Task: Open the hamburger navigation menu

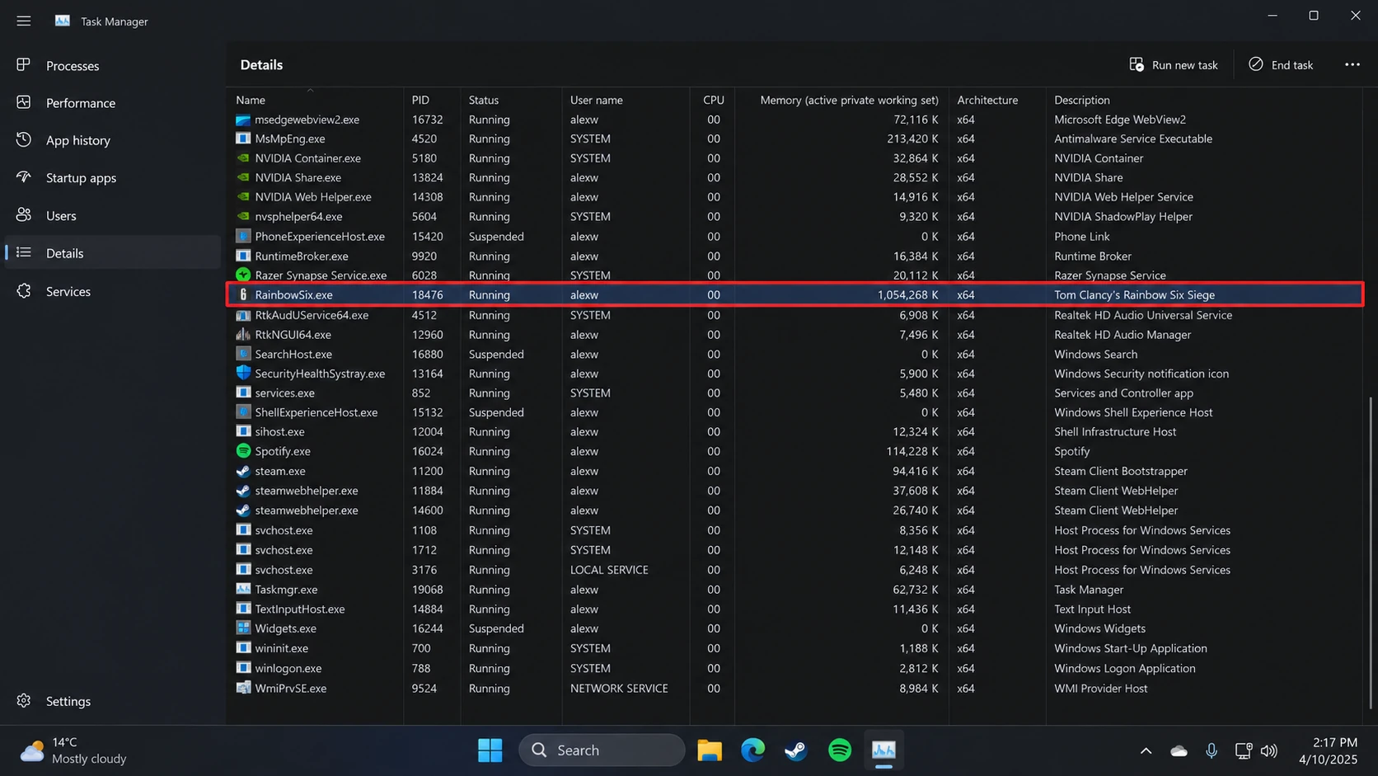Action: [23, 21]
